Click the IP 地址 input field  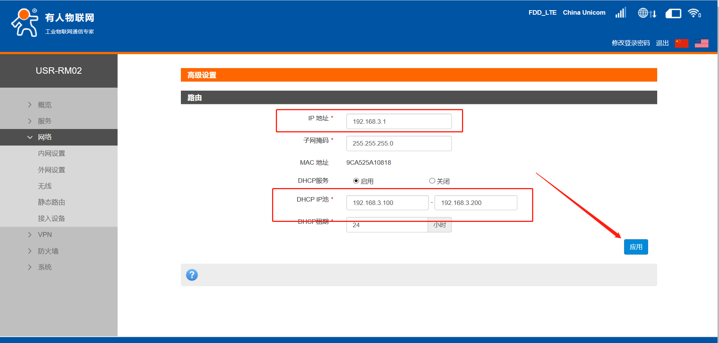399,121
